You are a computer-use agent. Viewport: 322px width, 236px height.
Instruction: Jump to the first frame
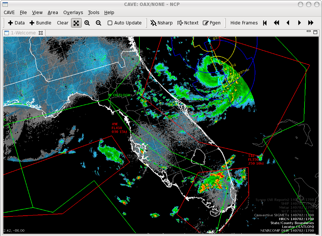tap(265, 23)
